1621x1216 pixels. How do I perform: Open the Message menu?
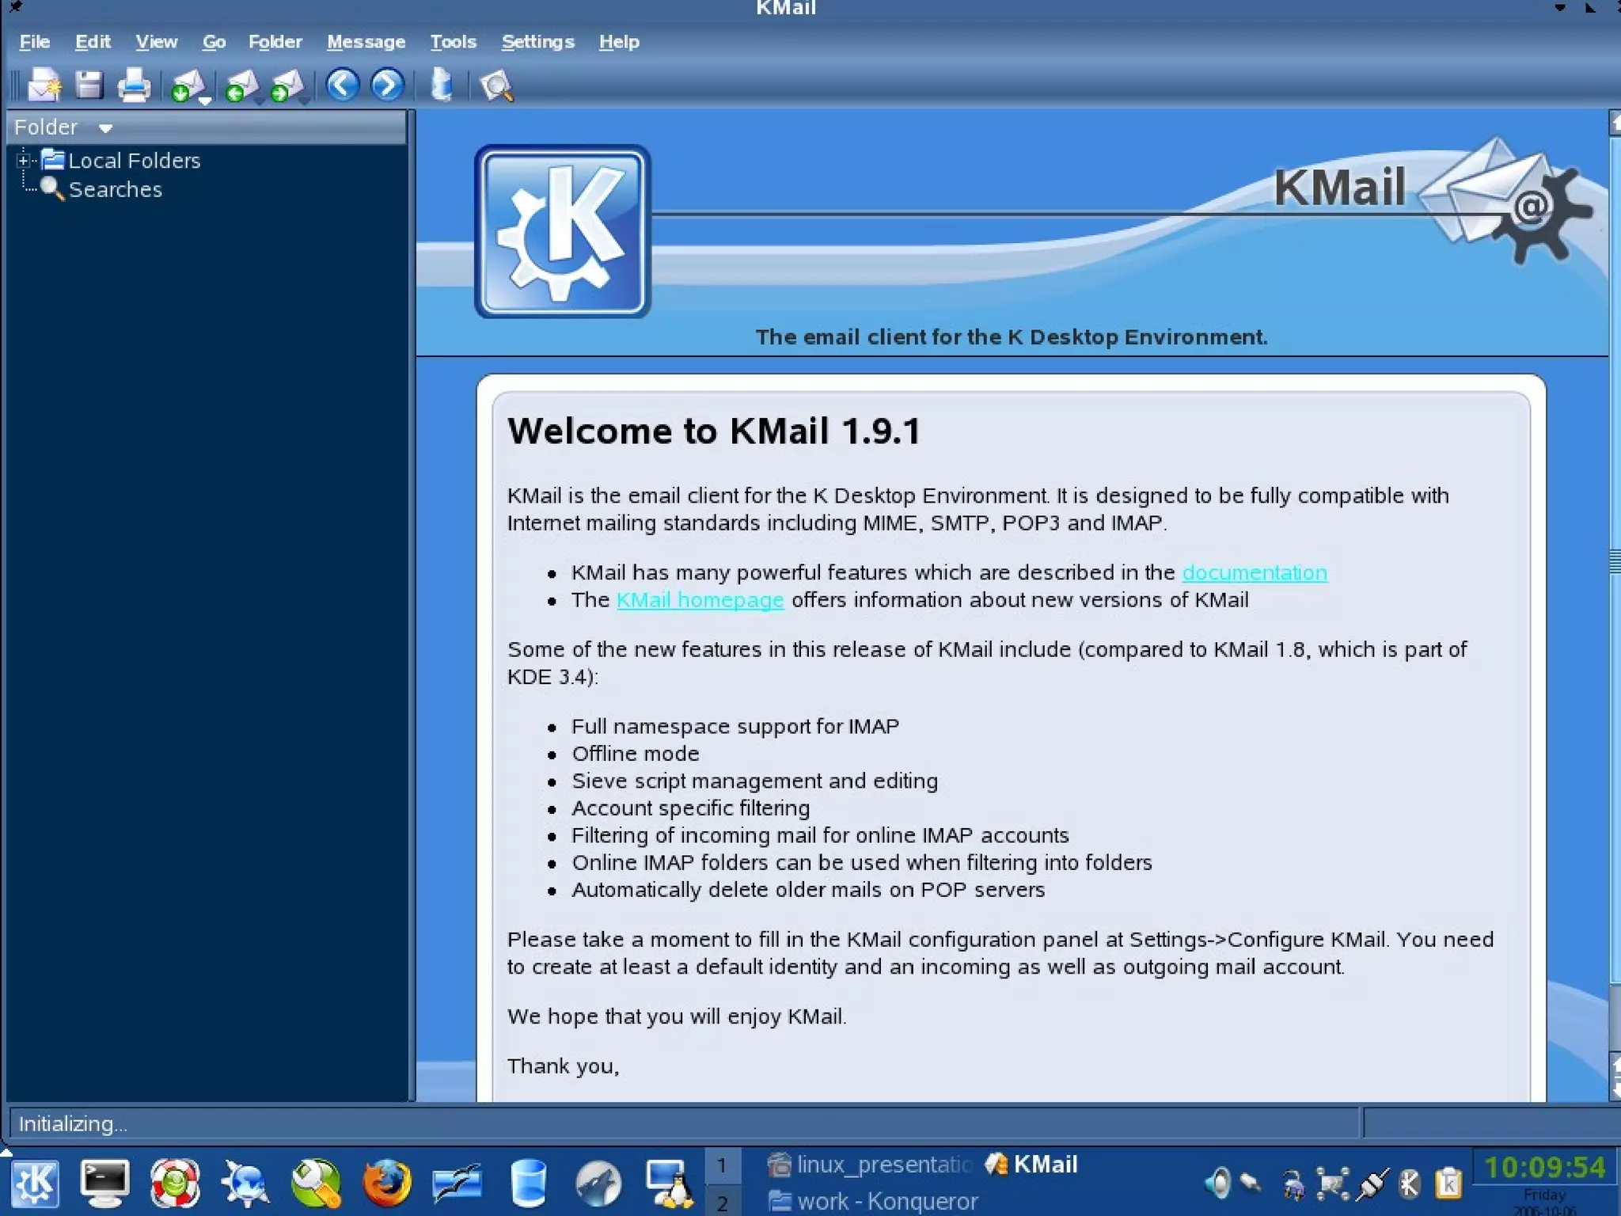pos(366,42)
